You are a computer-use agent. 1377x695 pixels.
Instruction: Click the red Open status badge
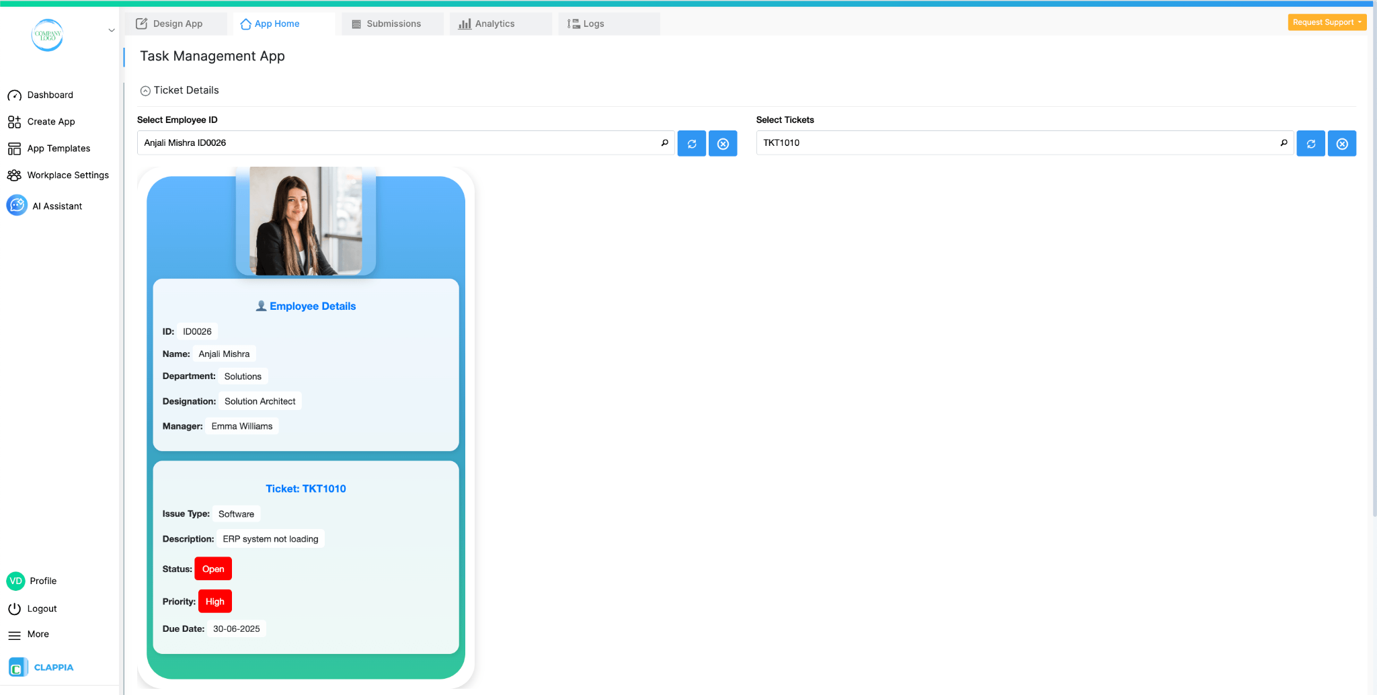click(x=213, y=569)
